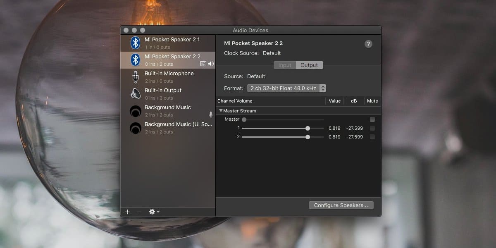
Task: Click the Master volume slider
Action: coord(283,119)
